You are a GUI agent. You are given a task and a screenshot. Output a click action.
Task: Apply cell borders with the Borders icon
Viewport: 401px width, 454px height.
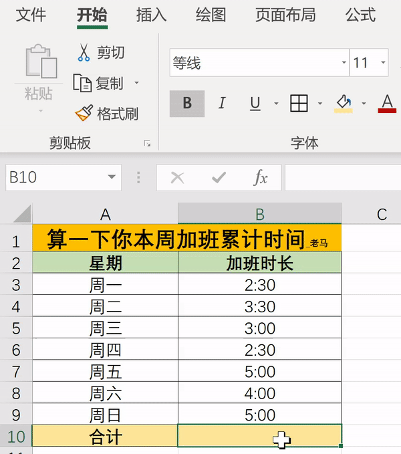coord(299,104)
